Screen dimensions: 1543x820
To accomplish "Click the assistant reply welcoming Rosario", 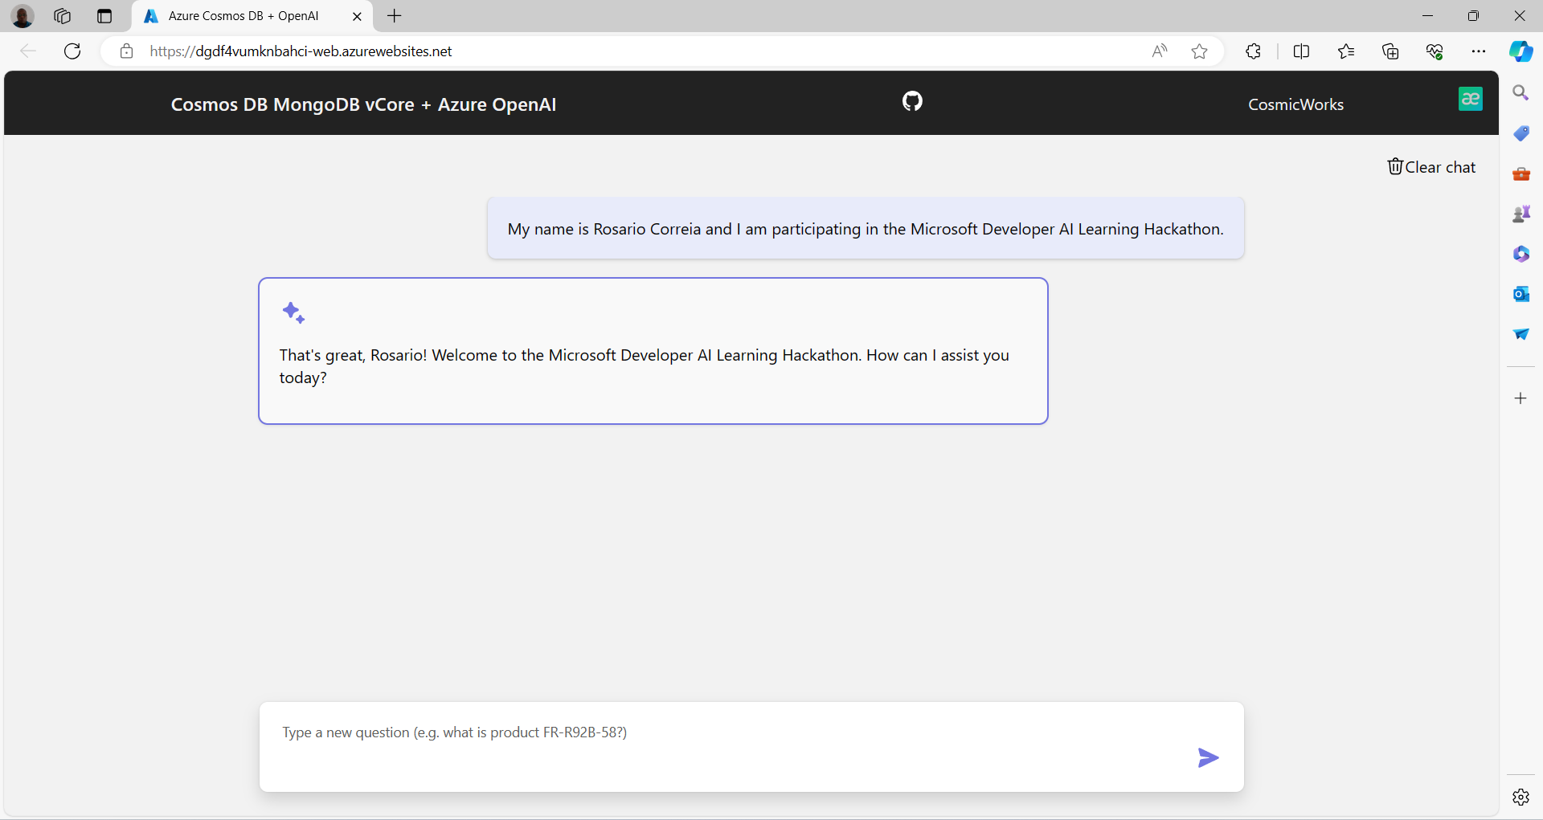I will pos(653,351).
